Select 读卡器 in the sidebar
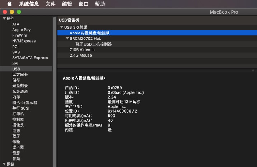This screenshot has height=167, width=257. (18, 147)
